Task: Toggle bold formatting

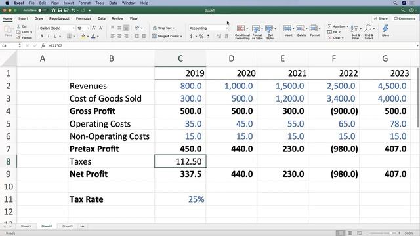Action: [41, 36]
